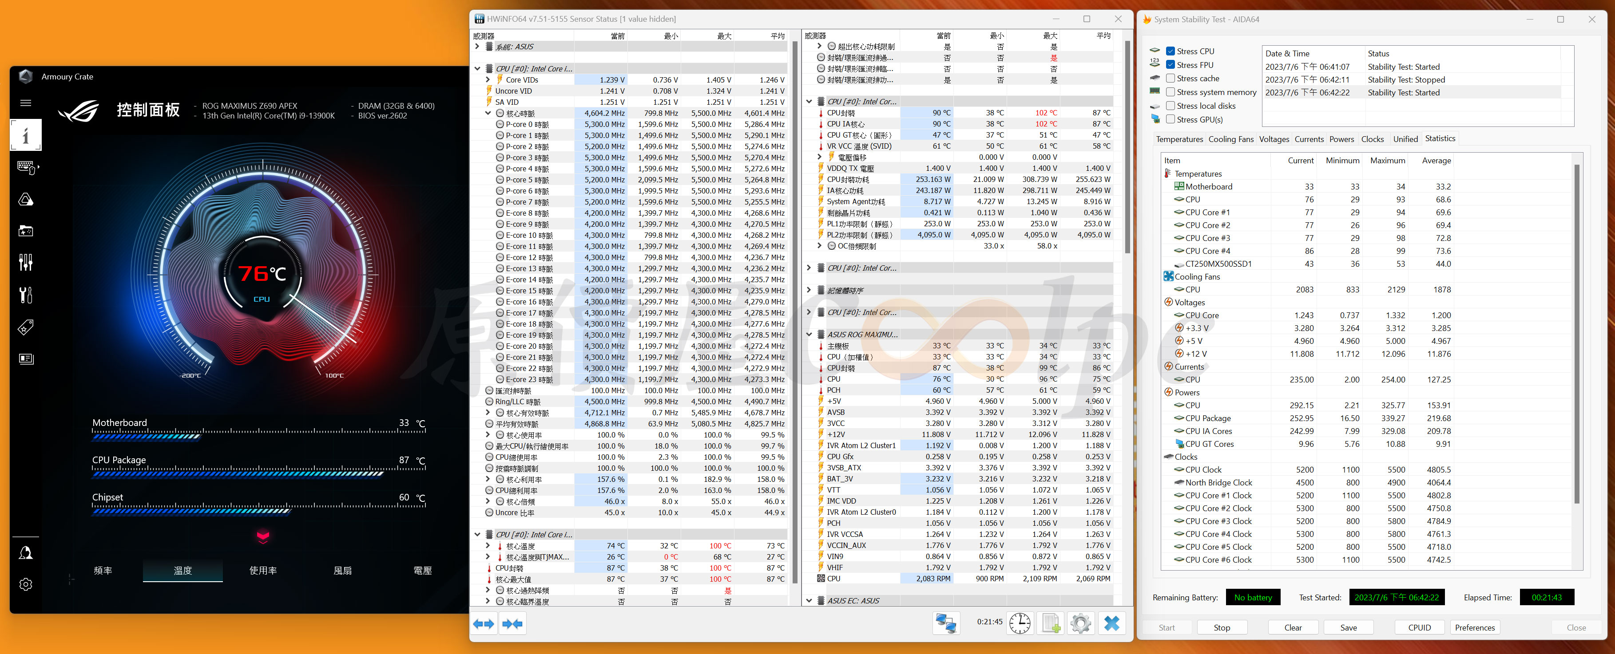
Task: Expand the OC倍頻限制 row
Action: click(x=819, y=245)
